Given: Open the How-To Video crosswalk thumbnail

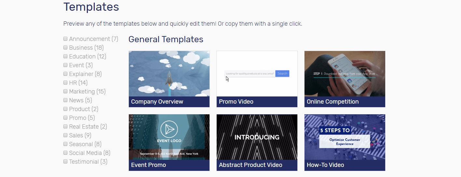Looking at the screenshot, I should (345, 137).
